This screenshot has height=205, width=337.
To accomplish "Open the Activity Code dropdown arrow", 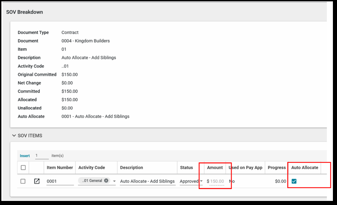I will [x=114, y=181].
